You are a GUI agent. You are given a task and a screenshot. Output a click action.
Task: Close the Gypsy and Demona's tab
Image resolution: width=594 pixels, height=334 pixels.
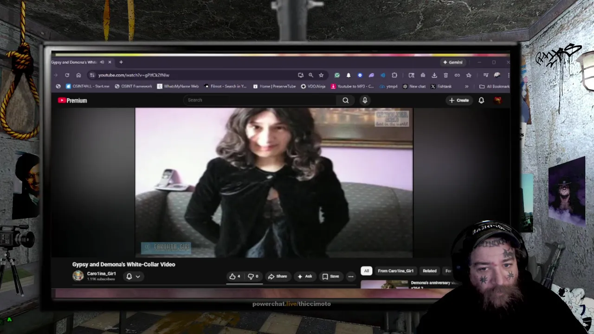(110, 62)
